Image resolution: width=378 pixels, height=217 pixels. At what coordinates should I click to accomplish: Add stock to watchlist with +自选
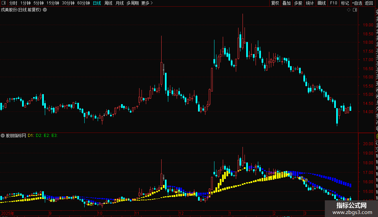click(357, 3)
